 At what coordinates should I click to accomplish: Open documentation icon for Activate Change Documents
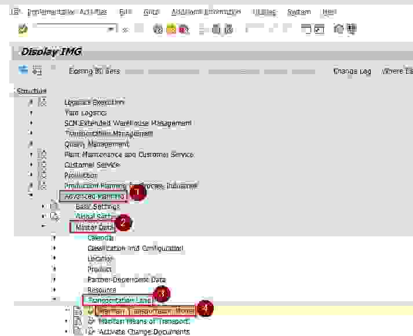(78, 331)
